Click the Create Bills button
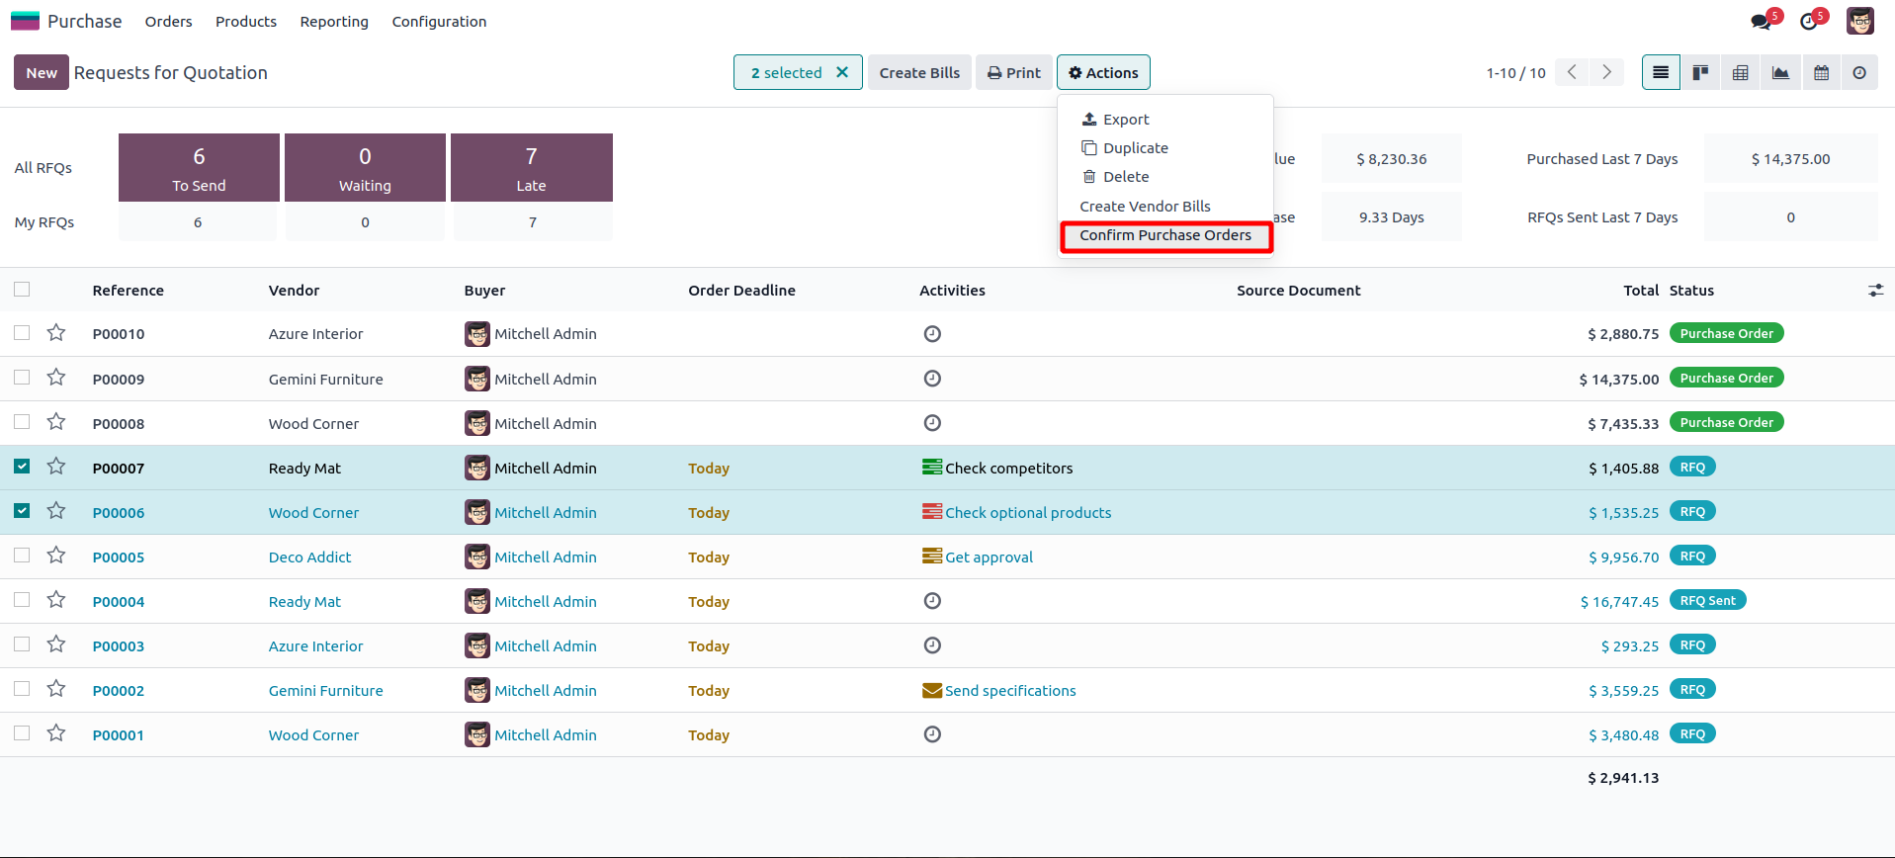The height and width of the screenshot is (858, 1895). click(919, 72)
